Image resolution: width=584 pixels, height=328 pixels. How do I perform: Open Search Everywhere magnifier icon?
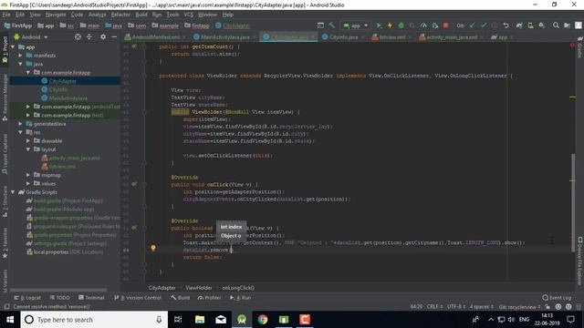click(556, 26)
